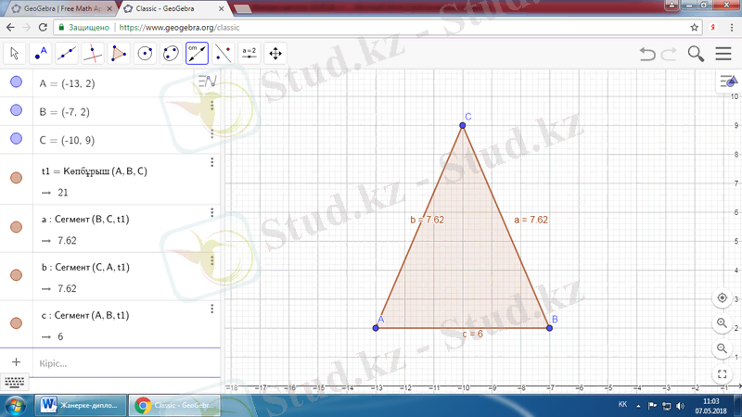Switch to the GeoGebra Free Math Apps tab
This screenshot has width=742, height=417.
coord(62,8)
